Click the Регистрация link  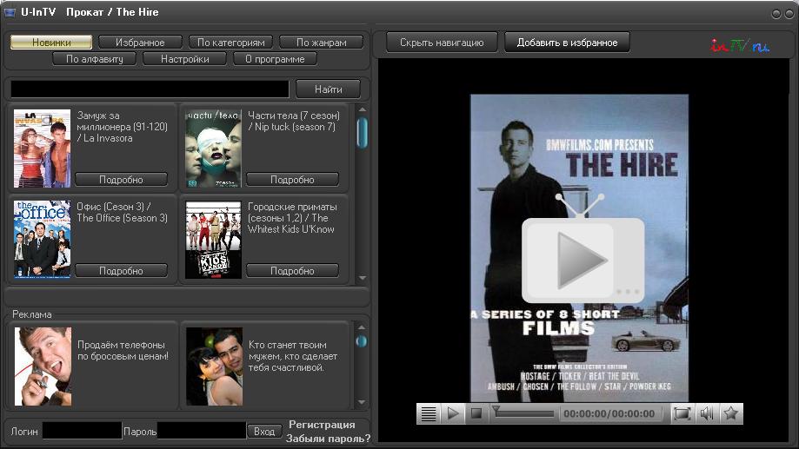322,425
